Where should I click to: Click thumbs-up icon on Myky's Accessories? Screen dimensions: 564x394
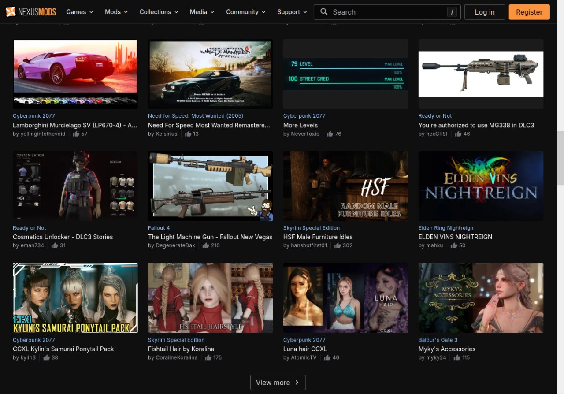tap(457, 357)
